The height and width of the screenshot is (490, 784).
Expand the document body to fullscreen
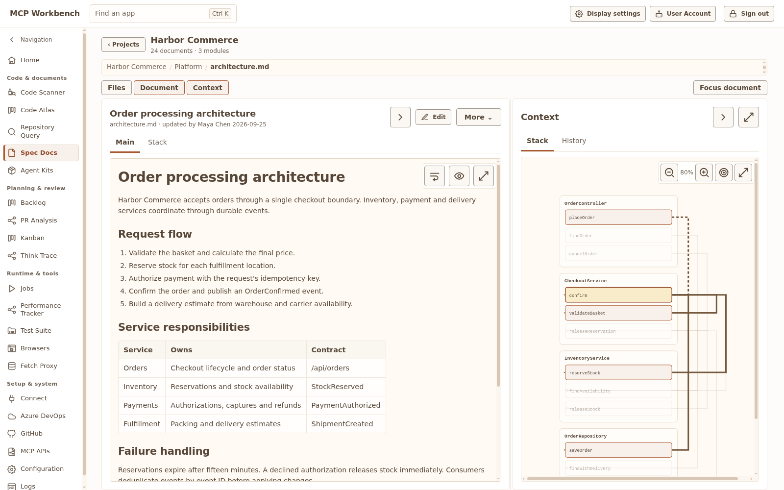pyautogui.click(x=484, y=176)
